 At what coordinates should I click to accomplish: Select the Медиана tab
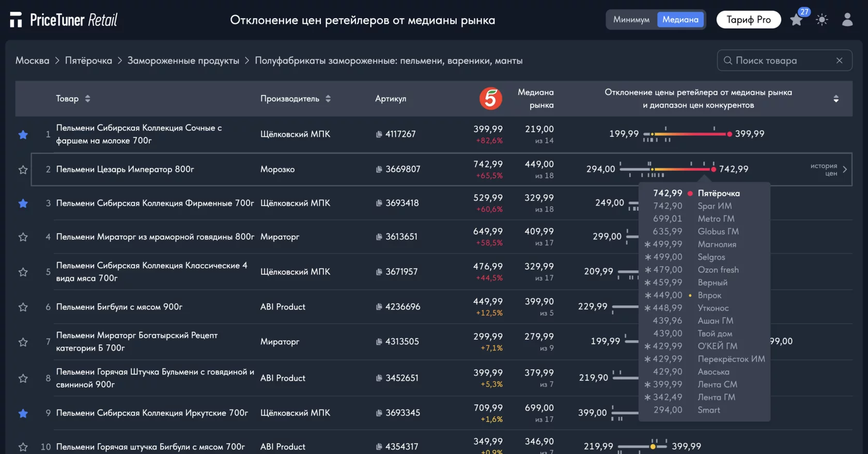click(680, 20)
